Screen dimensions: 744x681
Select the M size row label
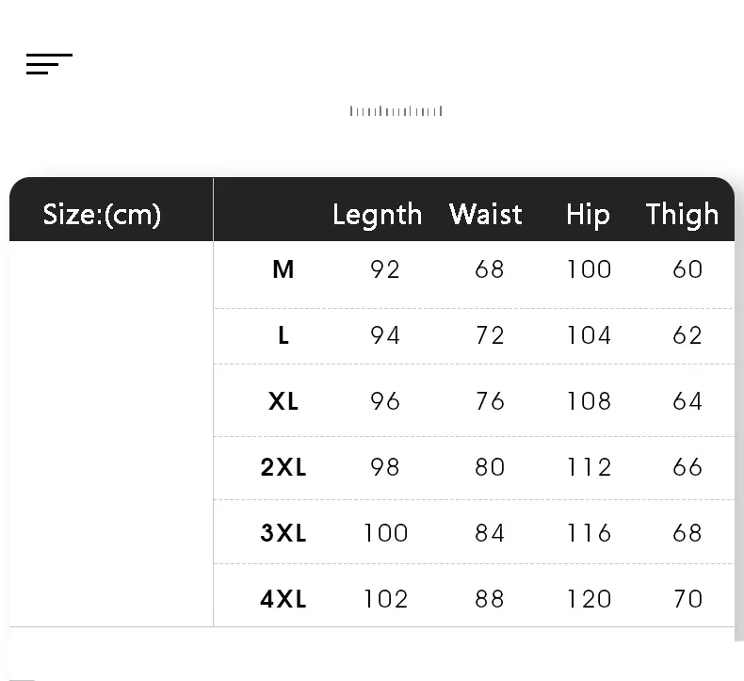283,269
